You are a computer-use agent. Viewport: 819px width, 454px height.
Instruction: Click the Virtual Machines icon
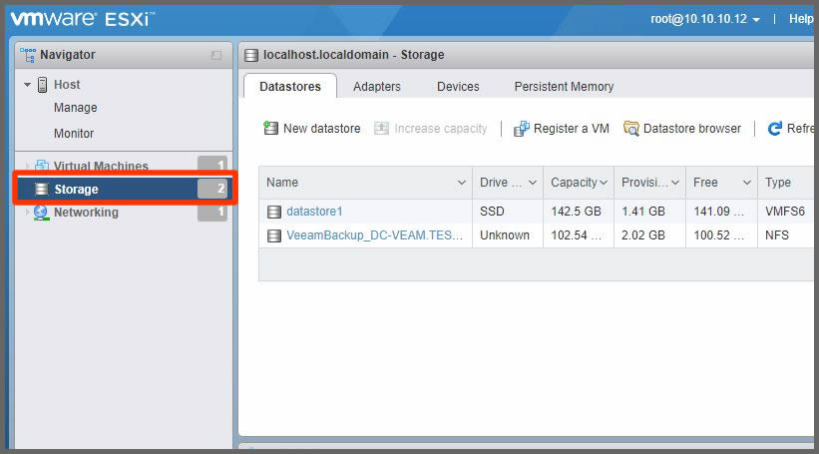click(x=41, y=167)
